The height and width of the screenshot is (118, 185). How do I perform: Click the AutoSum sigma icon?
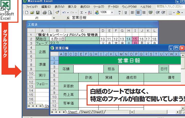pyautogui.click(x=82, y=13)
